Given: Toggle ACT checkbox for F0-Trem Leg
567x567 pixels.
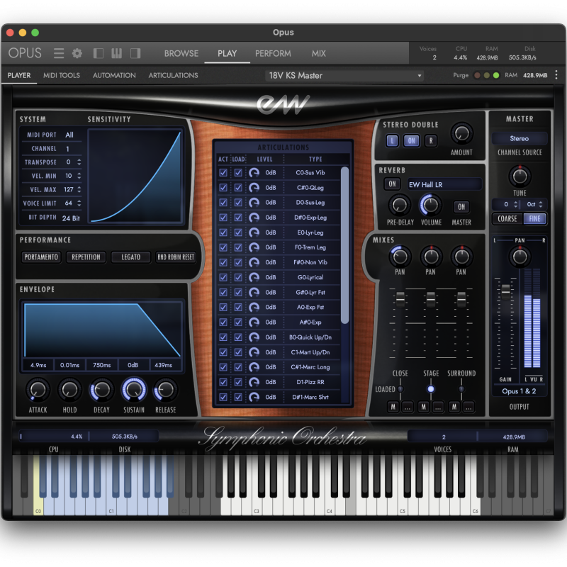Looking at the screenshot, I should (x=223, y=247).
